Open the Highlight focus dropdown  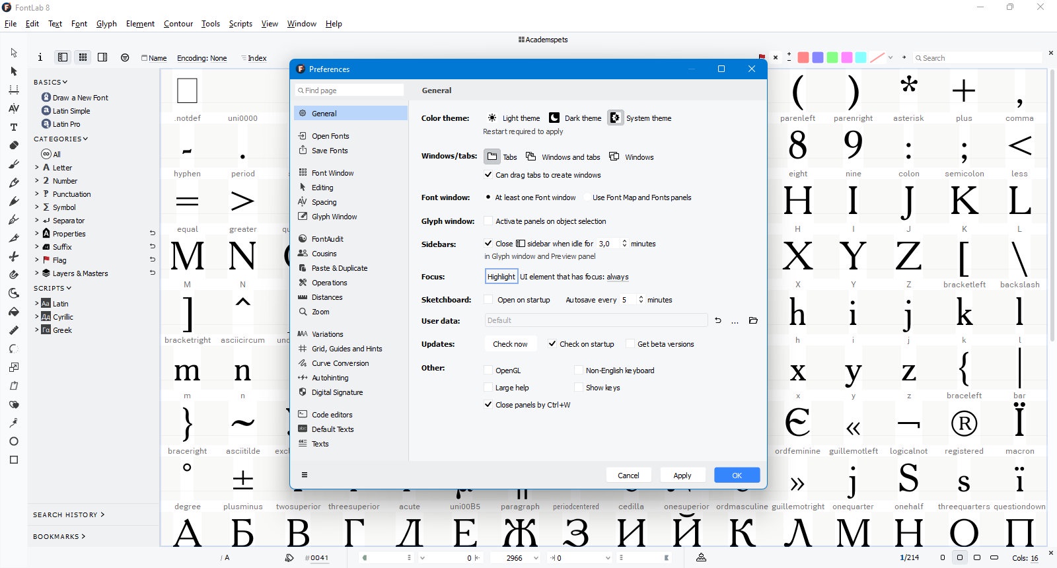[501, 277]
